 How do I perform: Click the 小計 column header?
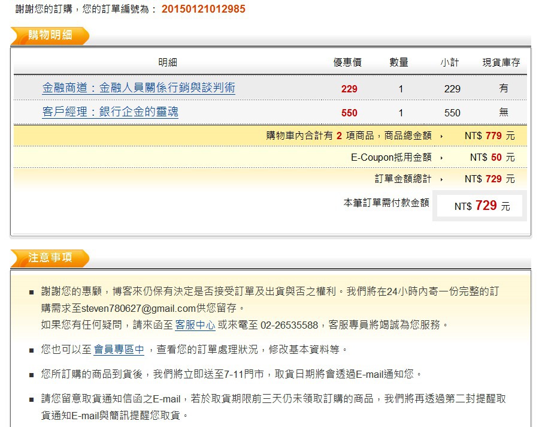point(450,62)
